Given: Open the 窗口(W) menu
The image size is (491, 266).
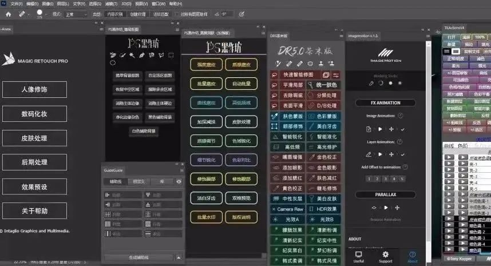Looking at the screenshot, I should pyautogui.click(x=159, y=4).
